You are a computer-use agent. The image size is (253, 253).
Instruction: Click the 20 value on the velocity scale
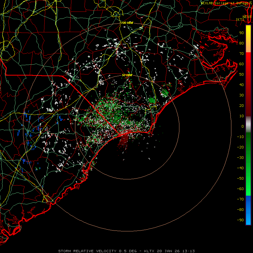(x=241, y=106)
